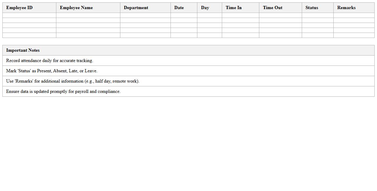Click first empty cell under Employee ID
Screen dimensions: 377x191
(29, 15)
